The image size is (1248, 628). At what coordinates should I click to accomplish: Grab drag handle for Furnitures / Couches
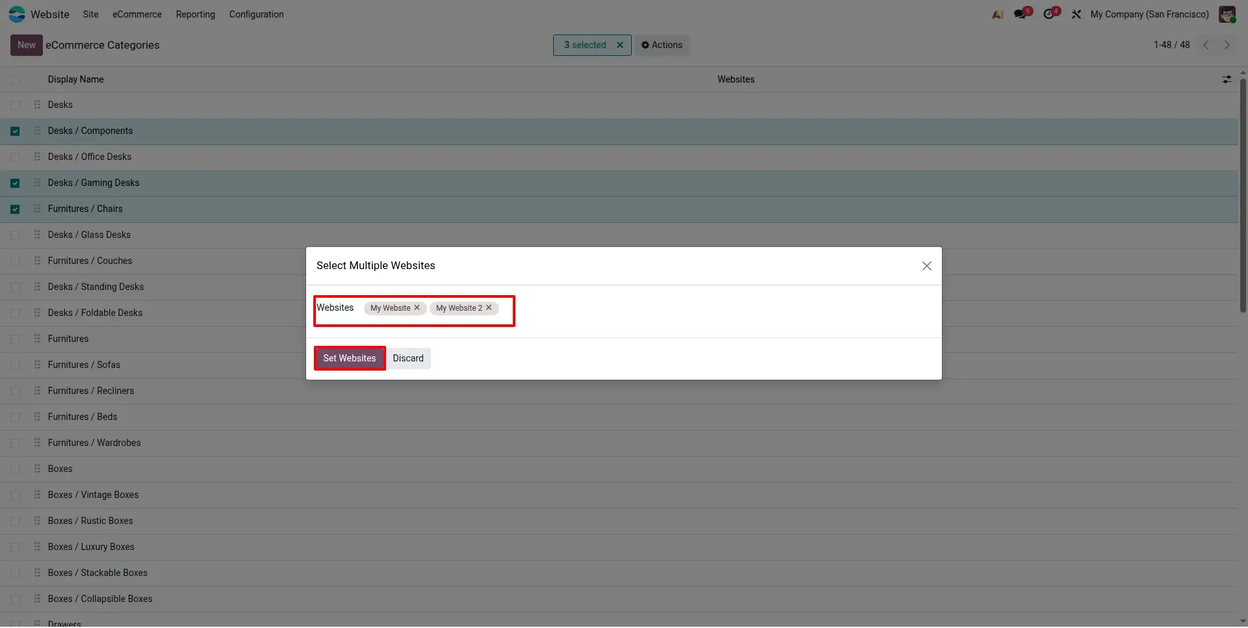tap(37, 261)
